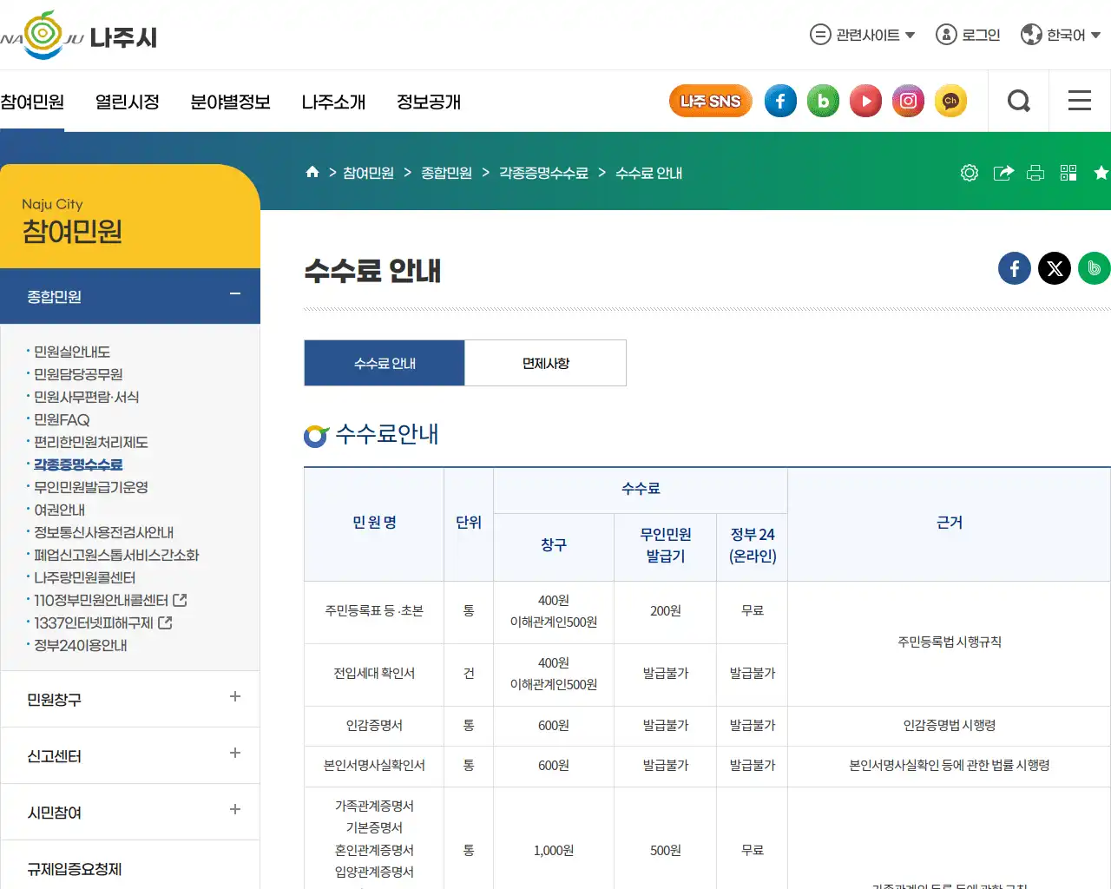Open 분야별정보 main menu
This screenshot has width=1111, height=889.
[x=231, y=102]
